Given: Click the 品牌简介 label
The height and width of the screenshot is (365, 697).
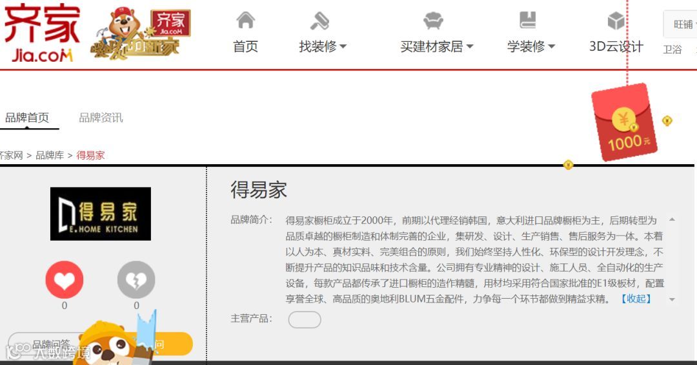Looking at the screenshot, I should tap(251, 220).
